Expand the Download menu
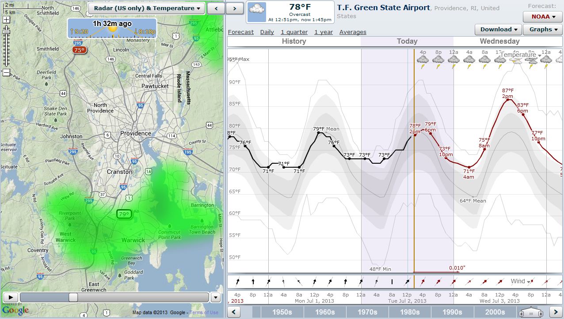This screenshot has height=319, width=564. (498, 30)
